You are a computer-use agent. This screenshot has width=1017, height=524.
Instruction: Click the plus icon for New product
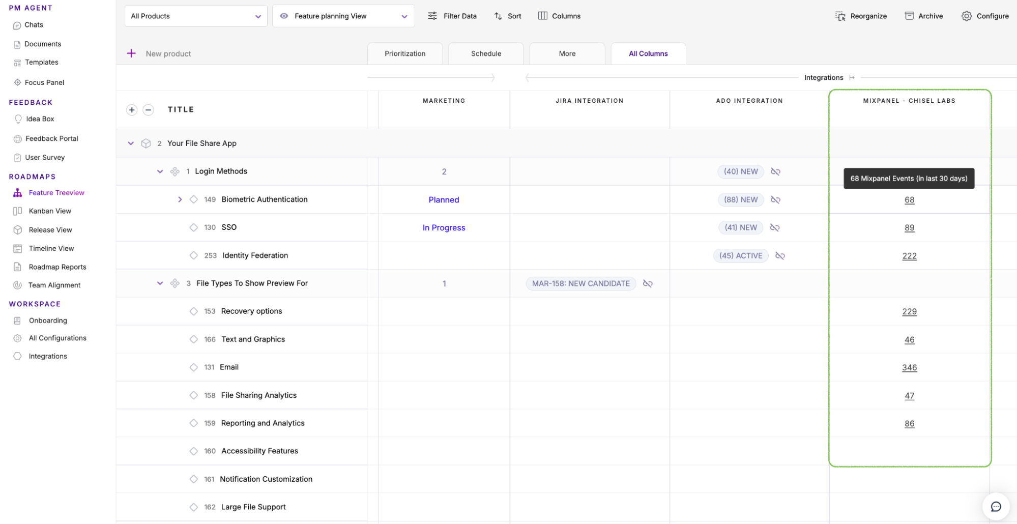pos(132,53)
